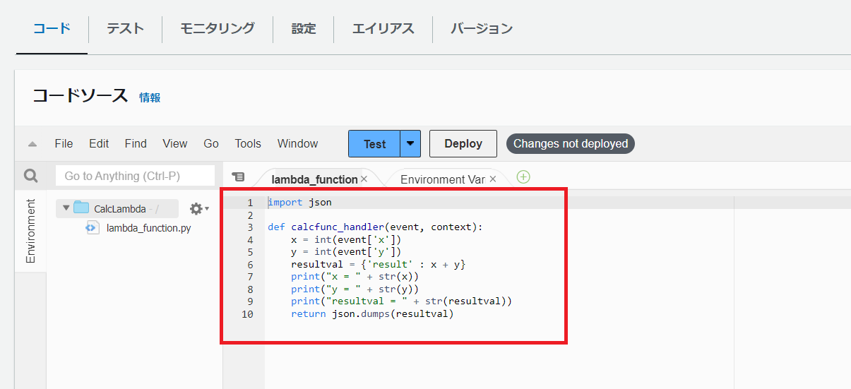Collapse the CalcLambda folder tree
851x389 pixels.
[66, 208]
